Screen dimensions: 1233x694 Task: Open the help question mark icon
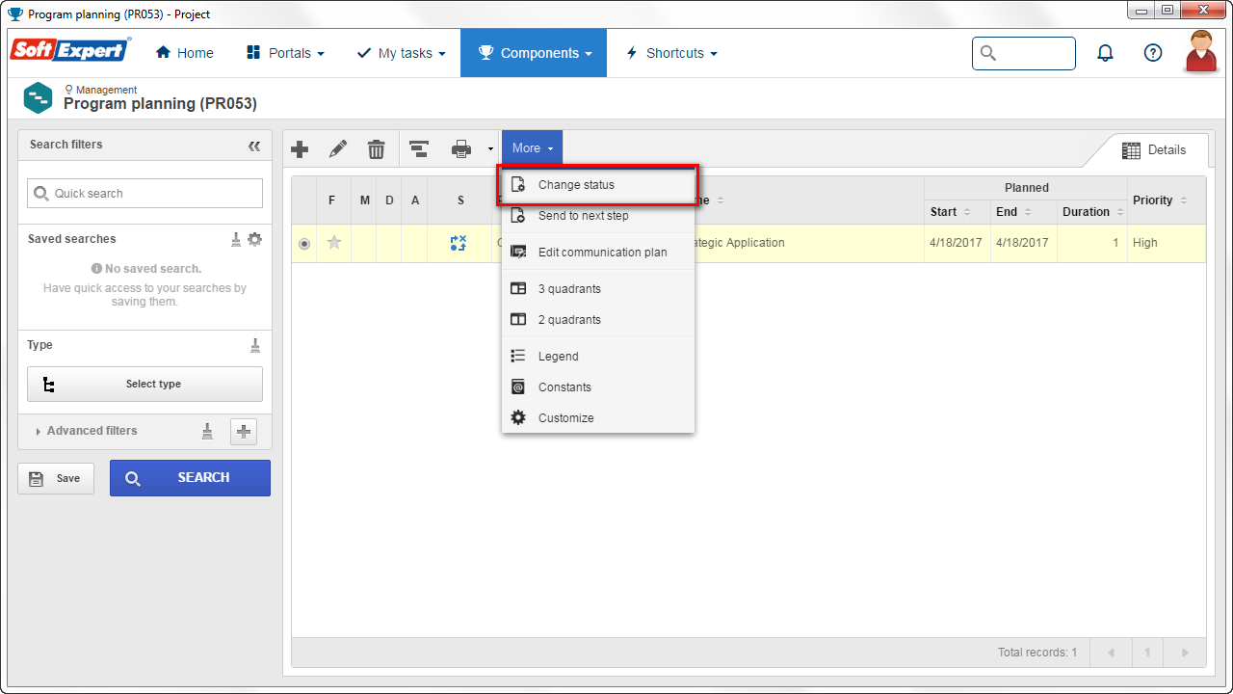[1153, 53]
